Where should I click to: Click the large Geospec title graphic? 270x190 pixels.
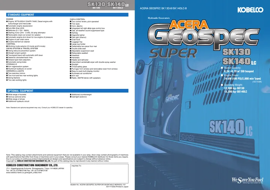click(x=203, y=37)
